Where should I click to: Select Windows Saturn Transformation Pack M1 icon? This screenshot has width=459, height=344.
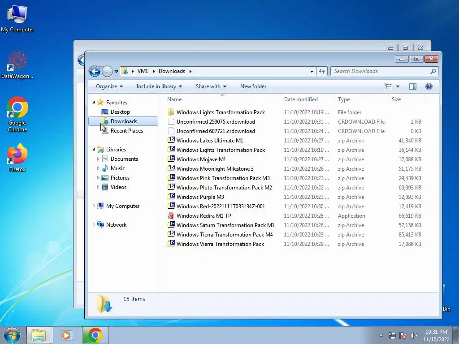tap(171, 225)
